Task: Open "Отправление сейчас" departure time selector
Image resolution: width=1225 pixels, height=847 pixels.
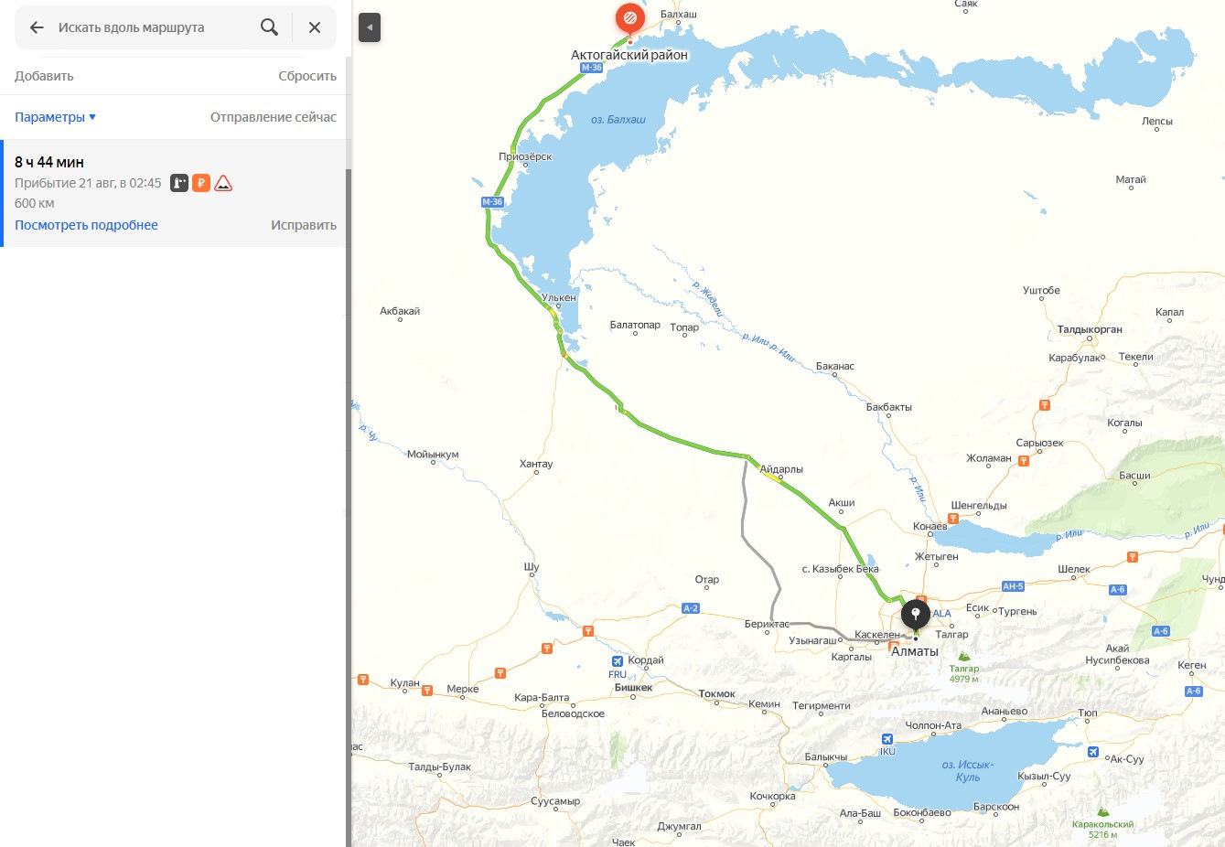Action: point(274,117)
